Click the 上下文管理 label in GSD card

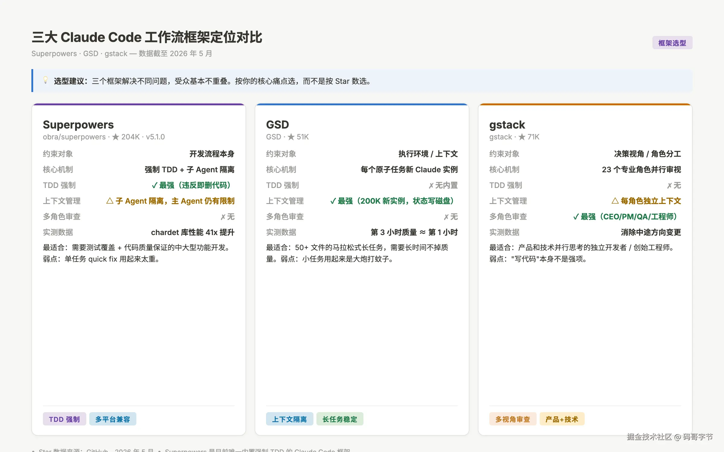click(285, 201)
